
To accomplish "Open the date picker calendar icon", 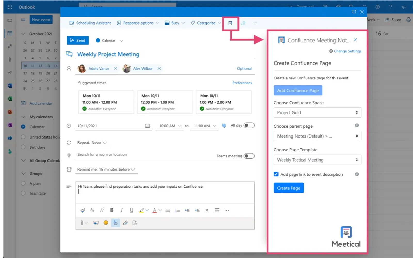I will tap(147, 126).
